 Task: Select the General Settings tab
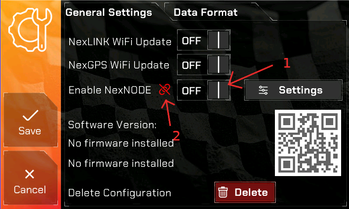click(109, 12)
